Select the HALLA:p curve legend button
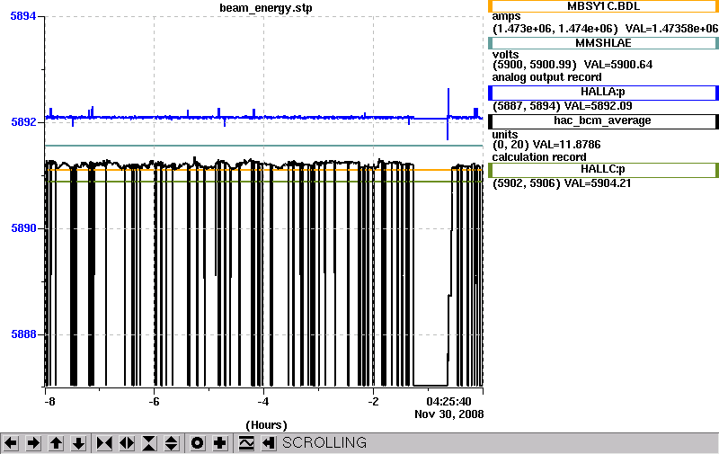 pyautogui.click(x=603, y=93)
